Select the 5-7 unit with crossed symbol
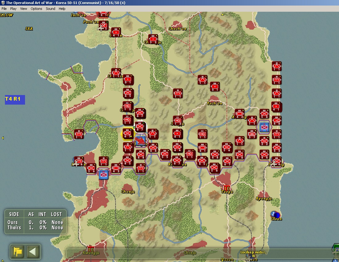This screenshot has width=339, height=262. pos(252,134)
